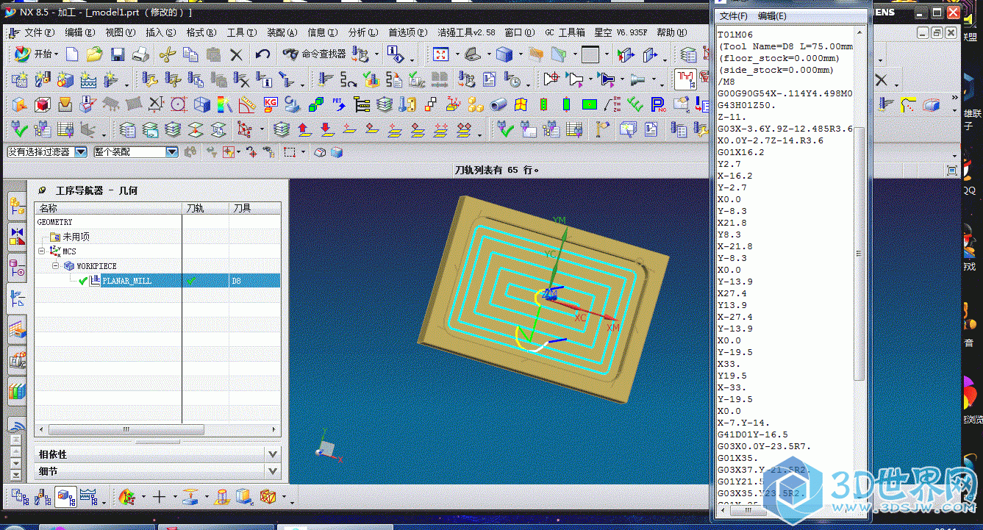Viewport: 983px width, 530px height.
Task: Open the 插入(S) menu
Action: coord(160,32)
